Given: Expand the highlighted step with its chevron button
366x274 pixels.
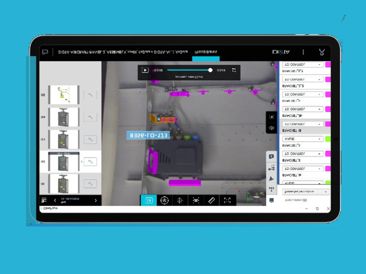Looking at the screenshot, I should click(x=90, y=162).
